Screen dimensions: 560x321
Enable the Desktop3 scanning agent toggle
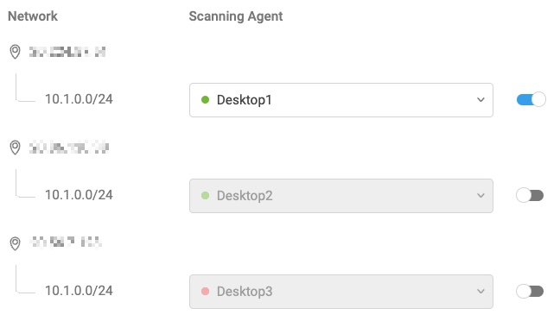point(530,292)
